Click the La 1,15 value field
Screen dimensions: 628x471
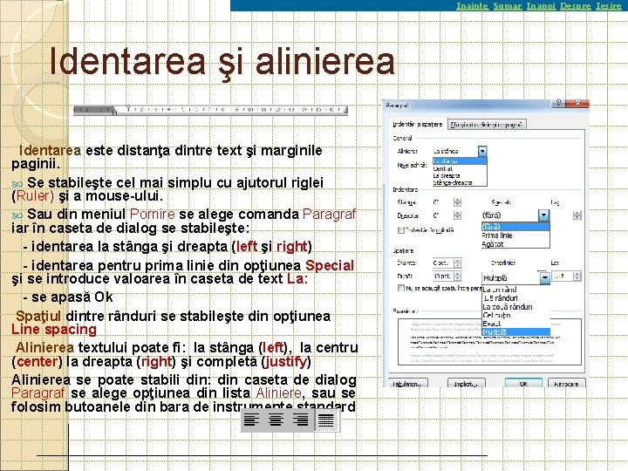click(x=563, y=276)
